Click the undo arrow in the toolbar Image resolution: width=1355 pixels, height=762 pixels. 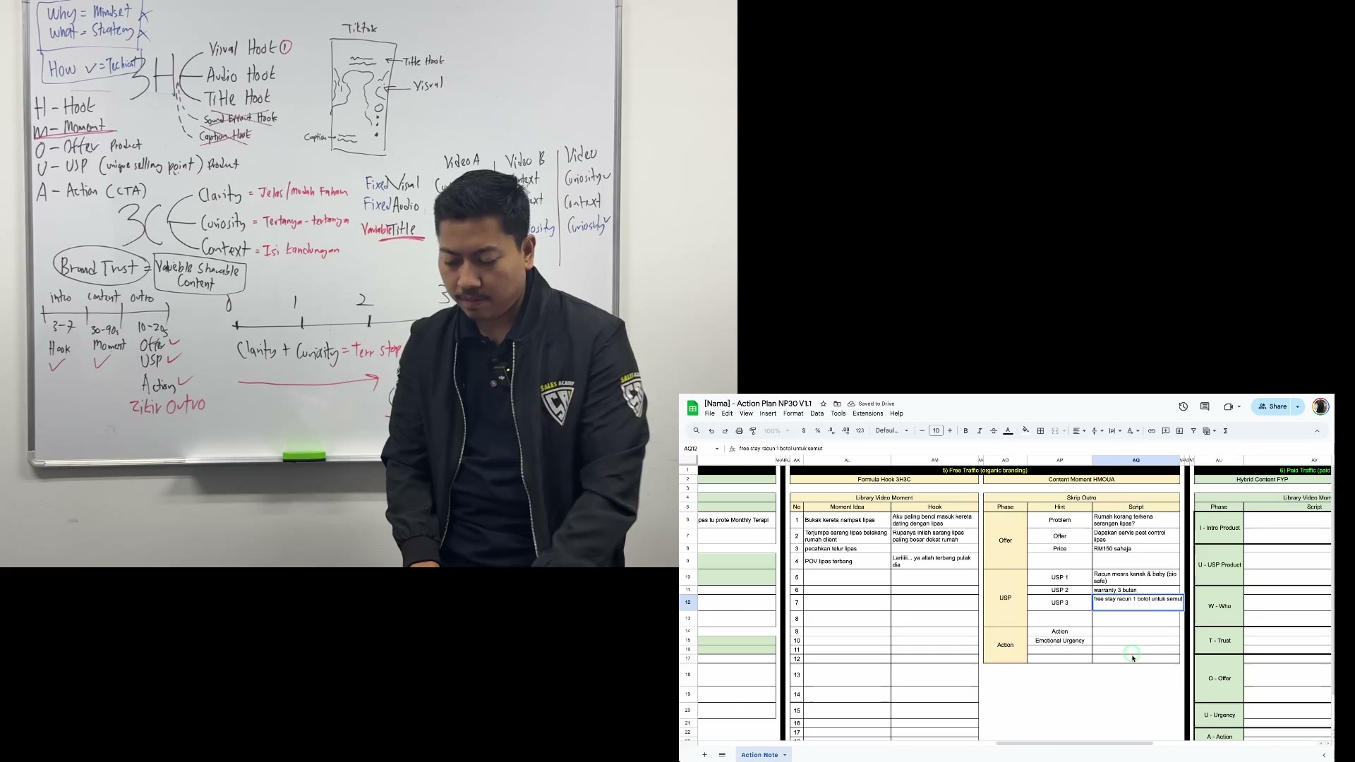[711, 431]
